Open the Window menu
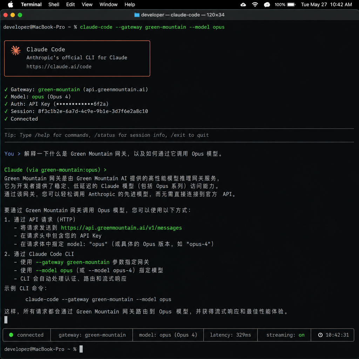 [108, 4]
